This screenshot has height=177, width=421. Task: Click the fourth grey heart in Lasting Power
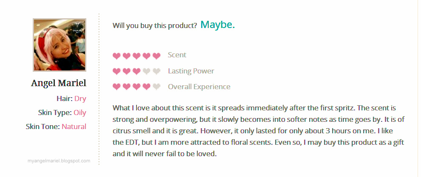click(146, 71)
